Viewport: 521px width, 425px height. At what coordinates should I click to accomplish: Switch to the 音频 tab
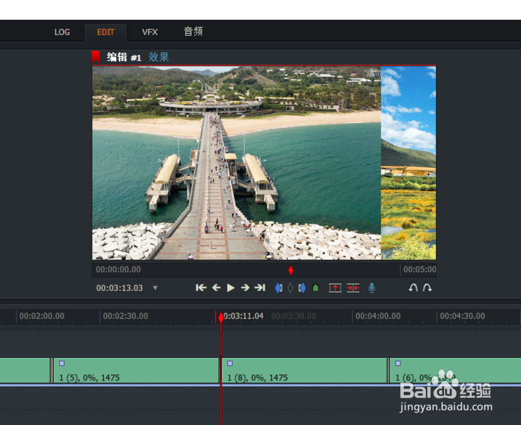tap(192, 32)
